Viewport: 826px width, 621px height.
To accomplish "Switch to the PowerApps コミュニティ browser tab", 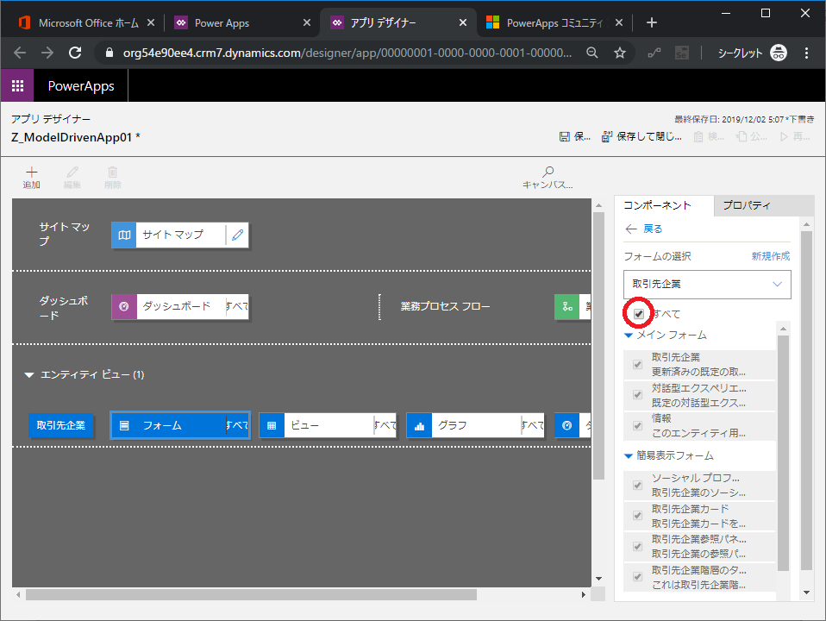I will click(x=554, y=22).
